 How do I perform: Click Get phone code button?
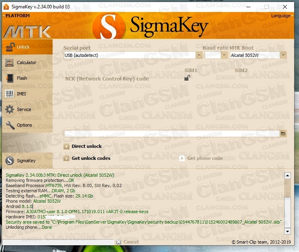(x=201, y=158)
